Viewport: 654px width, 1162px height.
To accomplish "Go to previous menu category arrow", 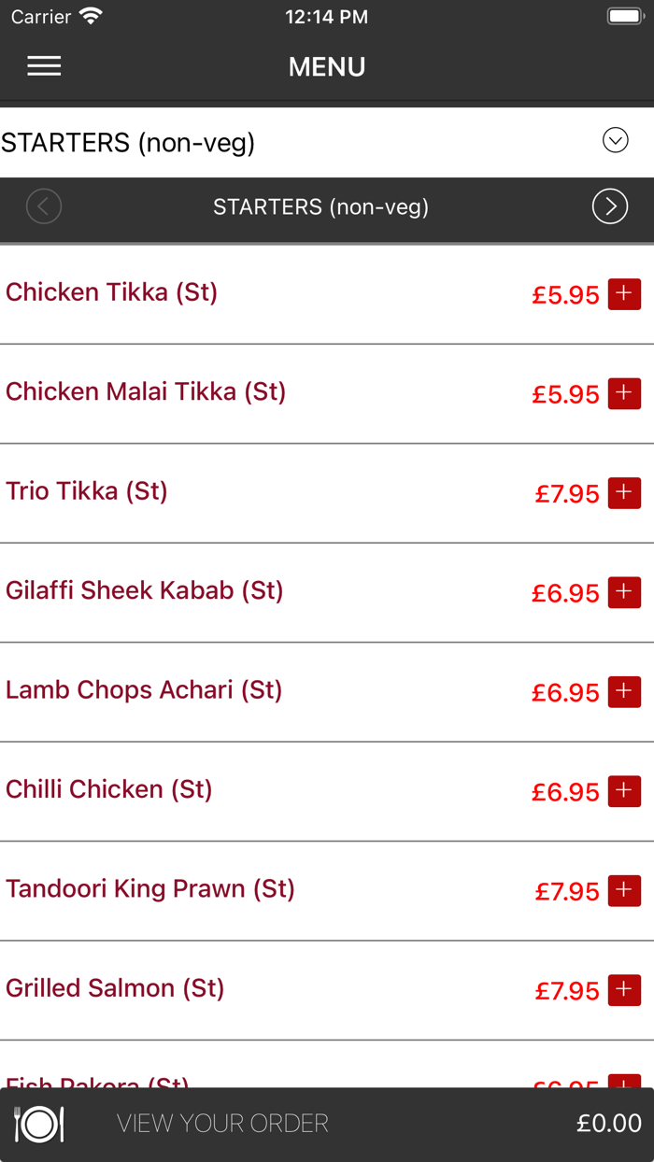I will [44, 206].
